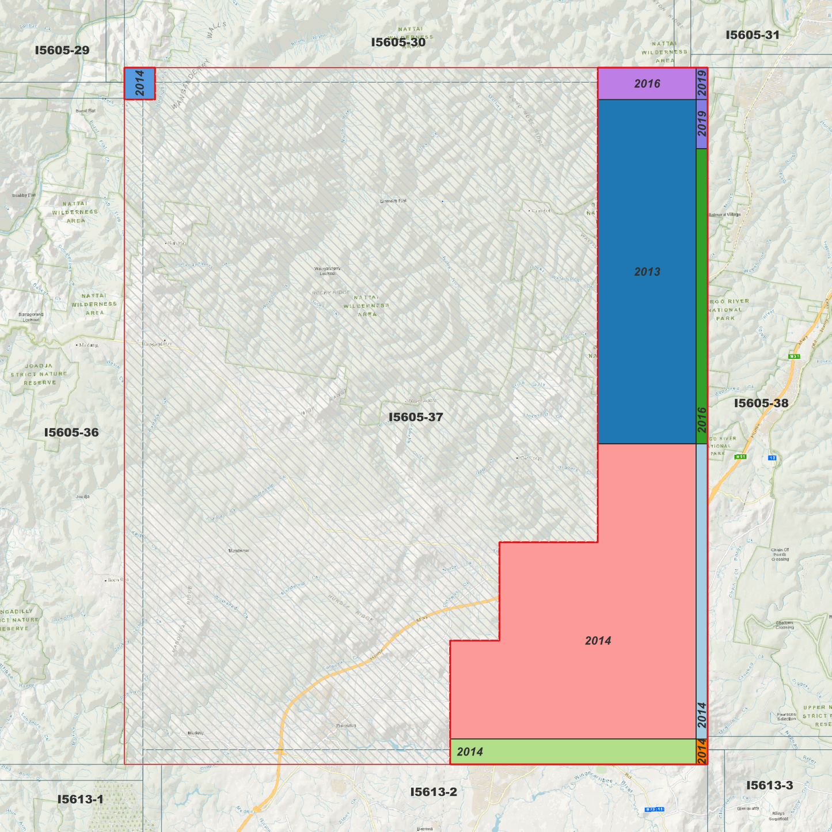Viewport: 832px width, 832px height.
Task: Click the I5613-3 map sheet label
Action: point(771,785)
